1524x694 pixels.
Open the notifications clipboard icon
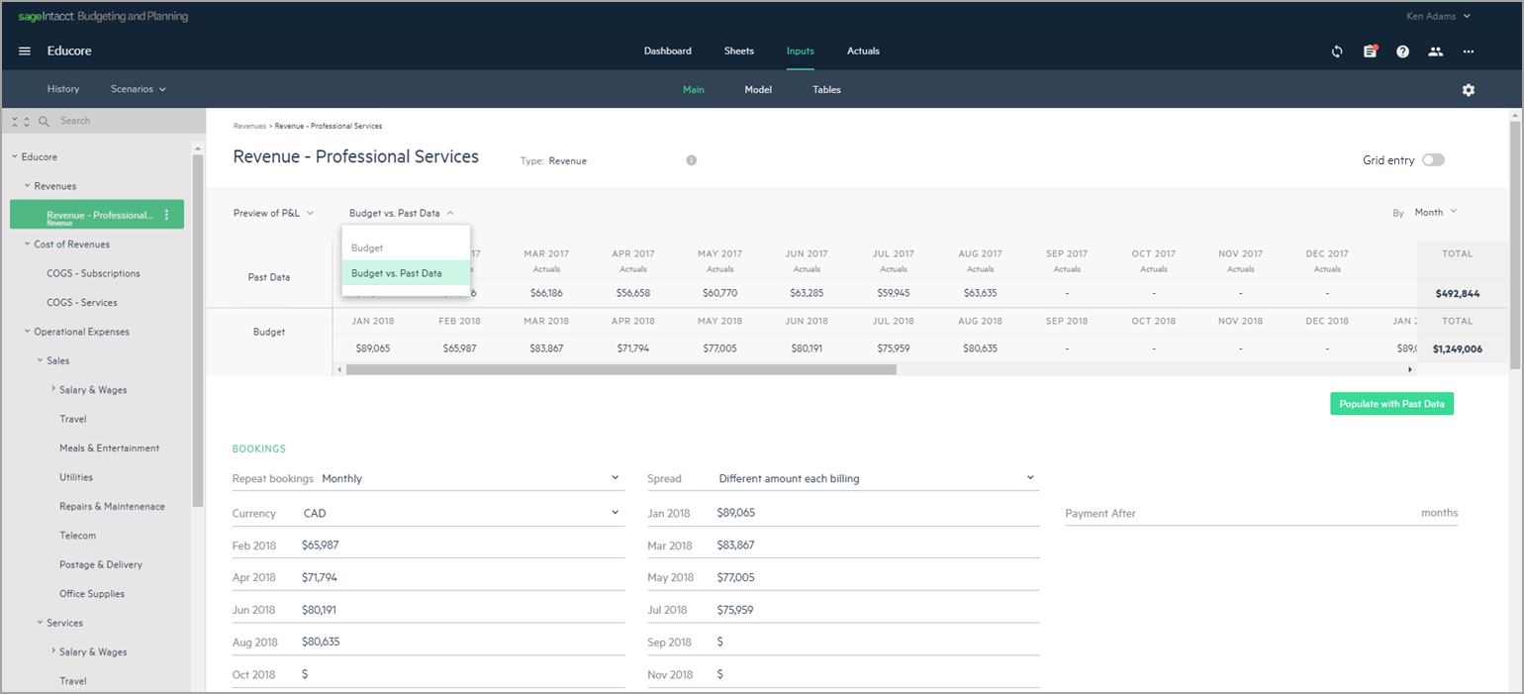[1370, 51]
